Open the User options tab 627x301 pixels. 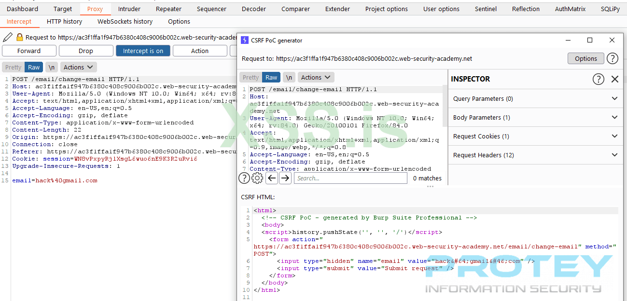(x=441, y=9)
